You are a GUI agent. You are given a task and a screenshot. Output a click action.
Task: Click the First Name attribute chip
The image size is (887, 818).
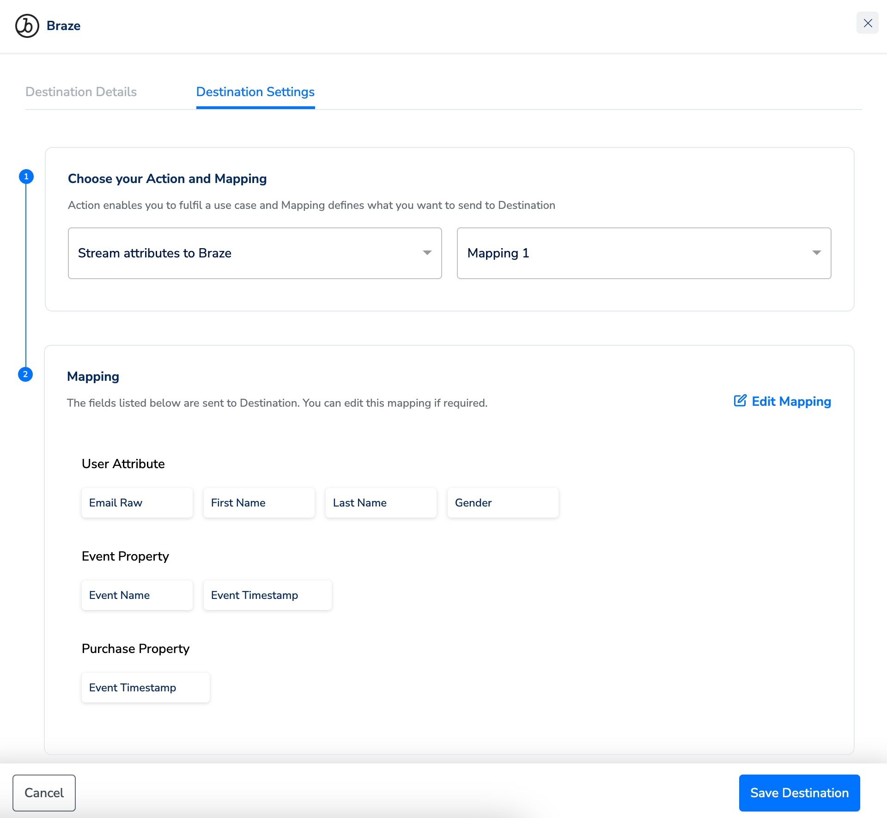tap(259, 503)
